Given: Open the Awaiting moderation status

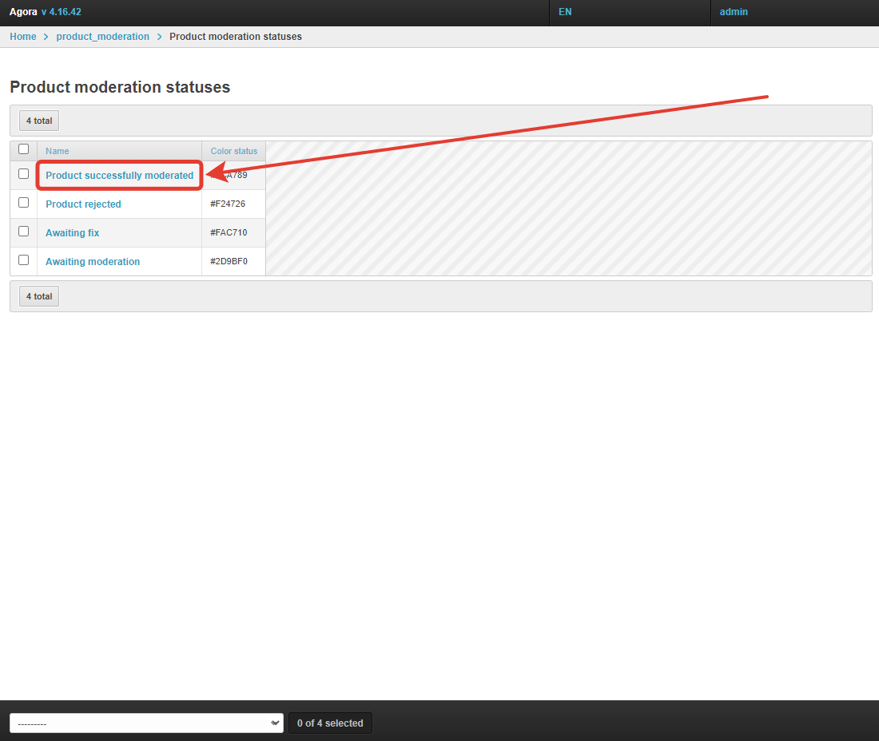Looking at the screenshot, I should [x=93, y=262].
